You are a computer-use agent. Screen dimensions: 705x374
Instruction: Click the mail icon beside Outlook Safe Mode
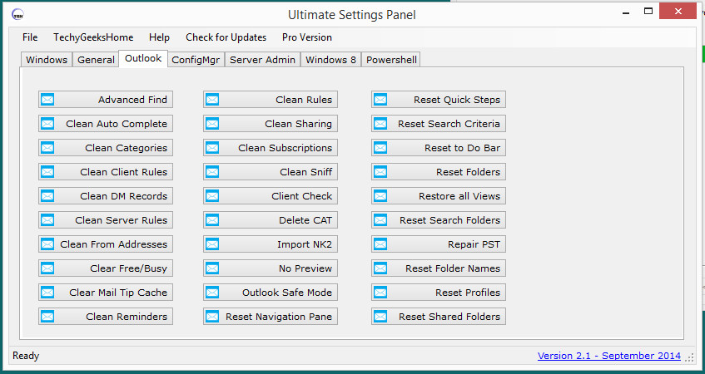tap(212, 293)
